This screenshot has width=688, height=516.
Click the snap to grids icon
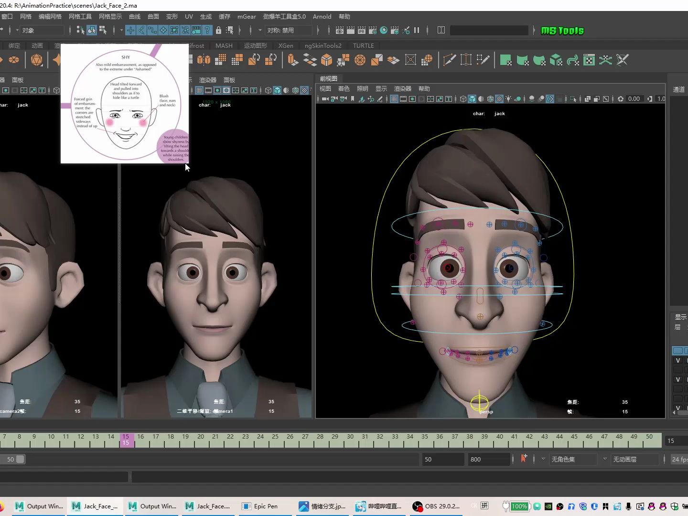click(130, 30)
